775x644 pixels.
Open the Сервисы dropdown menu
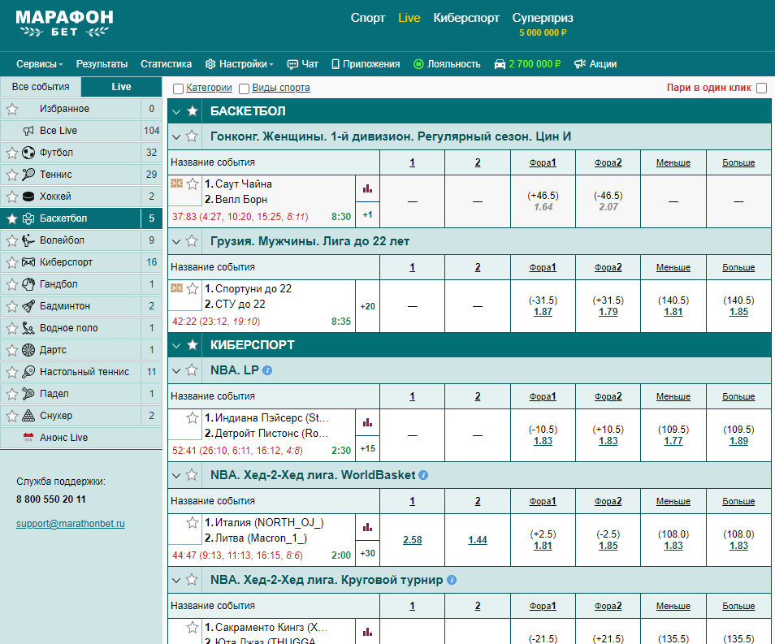[40, 64]
